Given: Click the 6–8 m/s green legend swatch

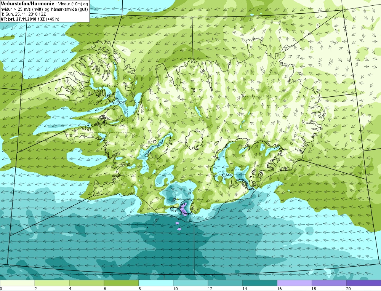Looking at the screenshot, I should (121, 283).
